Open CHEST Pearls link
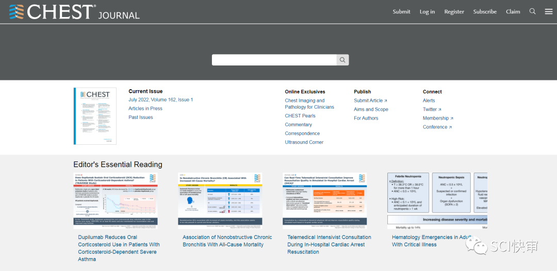Screen dimensions: 557x271 (x=300, y=116)
